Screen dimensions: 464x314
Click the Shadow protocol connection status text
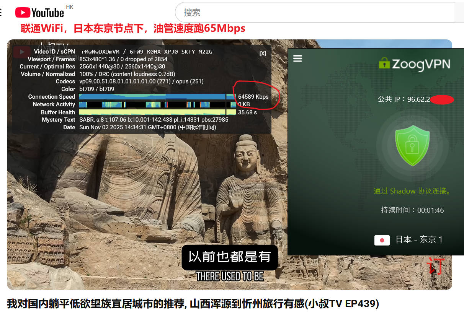412,191
